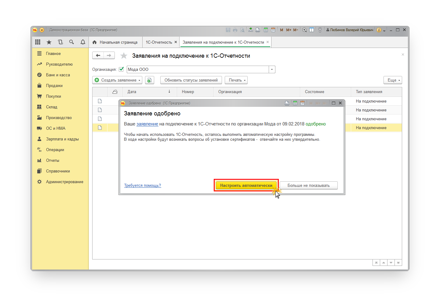Go forward with the right arrow button

[x=109, y=55]
